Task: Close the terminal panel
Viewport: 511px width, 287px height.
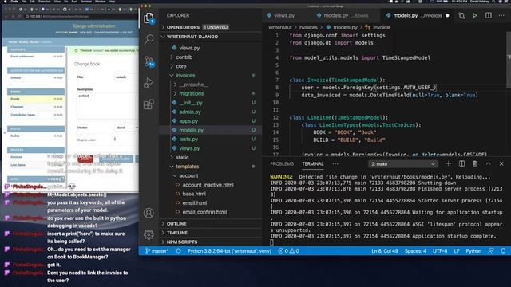Action: coord(501,163)
